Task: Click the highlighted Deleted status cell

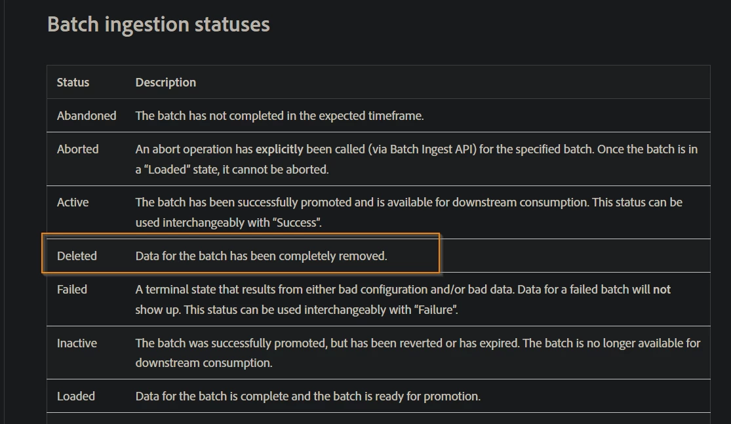Action: (77, 256)
